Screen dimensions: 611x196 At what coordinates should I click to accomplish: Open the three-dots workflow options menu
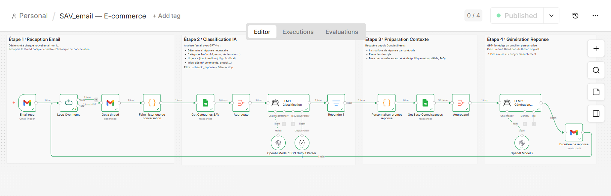[595, 15]
